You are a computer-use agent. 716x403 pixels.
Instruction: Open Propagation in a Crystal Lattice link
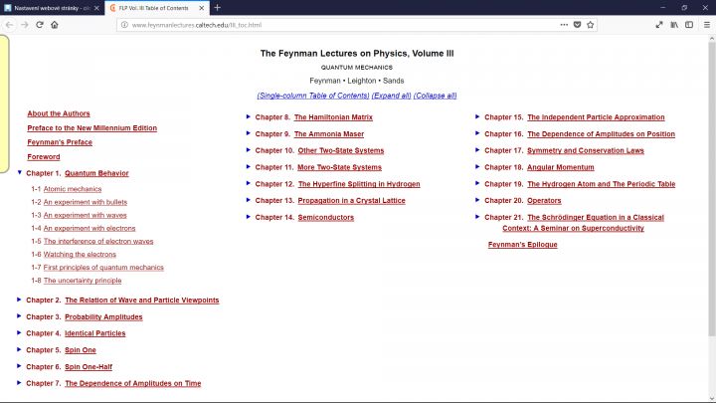click(352, 200)
